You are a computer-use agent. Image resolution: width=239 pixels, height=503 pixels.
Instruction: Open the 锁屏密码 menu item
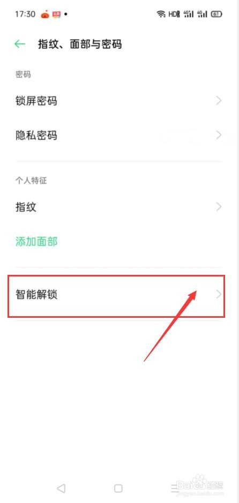coord(119,101)
